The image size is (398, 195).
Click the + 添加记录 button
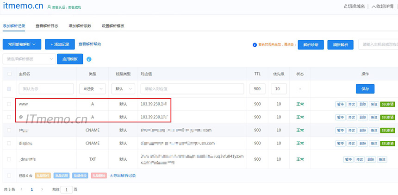[60, 44]
